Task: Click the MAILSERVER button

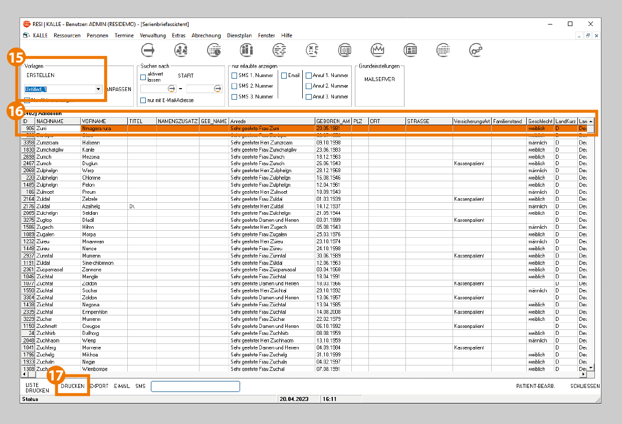Action: (x=379, y=79)
